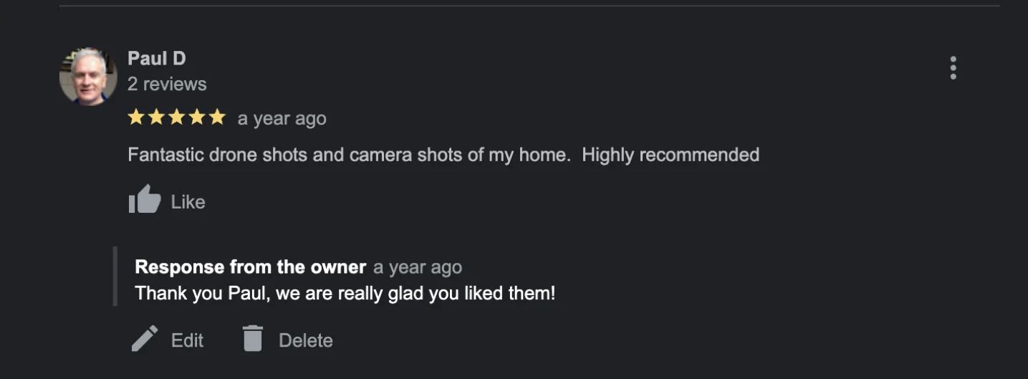
Task: Click the "Fantastic drone shots" review text
Action: 443,155
